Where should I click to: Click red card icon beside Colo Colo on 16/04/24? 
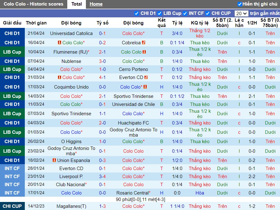point(60,42)
